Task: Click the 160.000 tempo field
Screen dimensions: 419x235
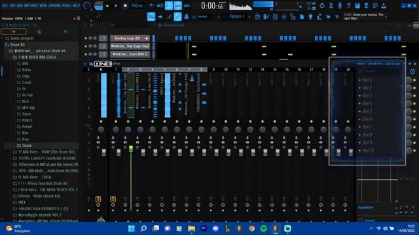Action: [x=137, y=6]
